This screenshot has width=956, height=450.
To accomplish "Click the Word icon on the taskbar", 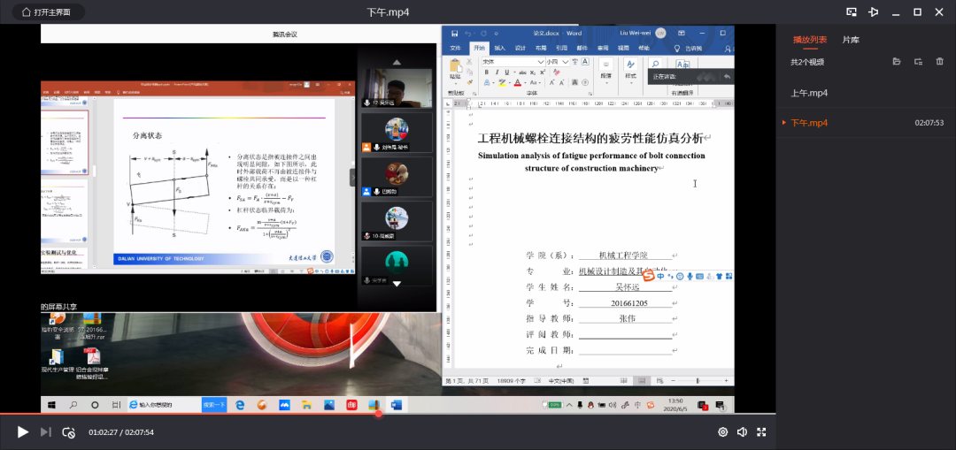I will (397, 405).
